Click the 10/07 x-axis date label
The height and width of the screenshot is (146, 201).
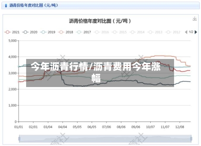pyautogui.click(x=150, y=127)
